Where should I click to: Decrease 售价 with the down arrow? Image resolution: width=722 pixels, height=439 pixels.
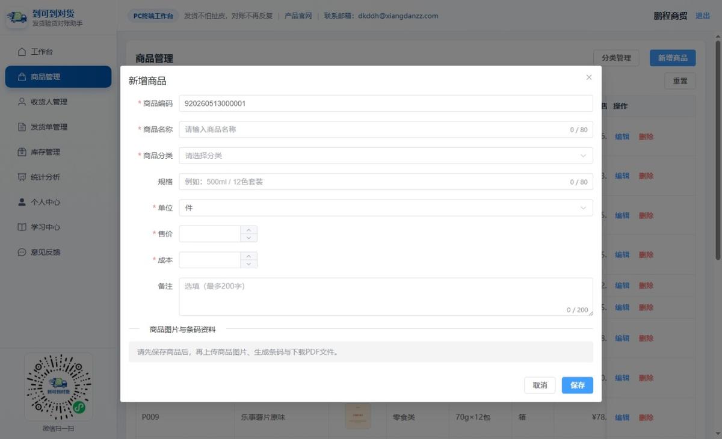[x=248, y=238]
